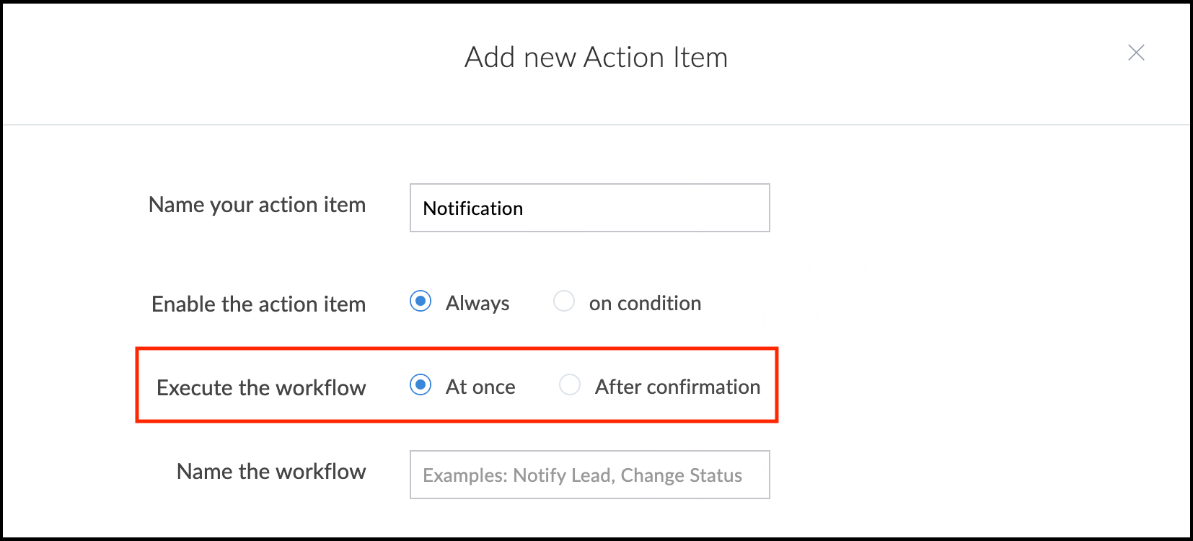Click the Name your action item label
This screenshot has width=1193, height=541.
257,205
